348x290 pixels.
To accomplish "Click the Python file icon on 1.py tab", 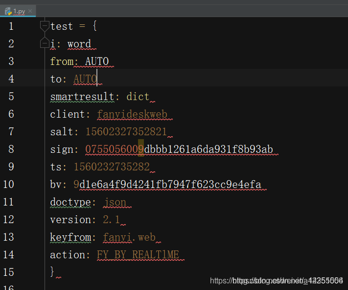I will [8, 11].
